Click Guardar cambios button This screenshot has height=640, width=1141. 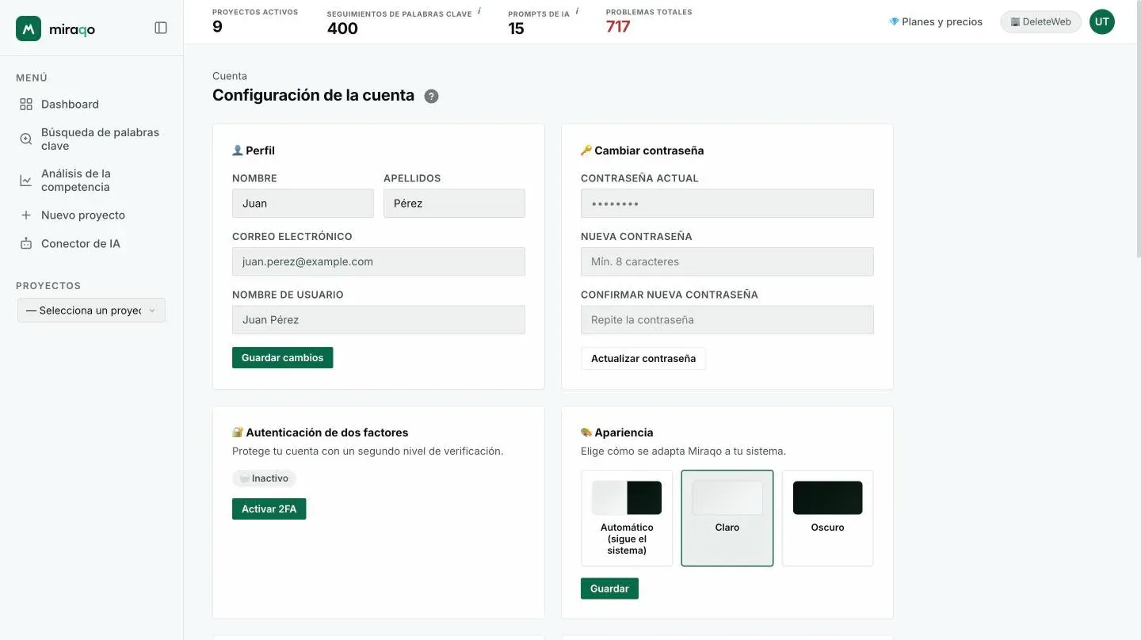pyautogui.click(x=282, y=358)
